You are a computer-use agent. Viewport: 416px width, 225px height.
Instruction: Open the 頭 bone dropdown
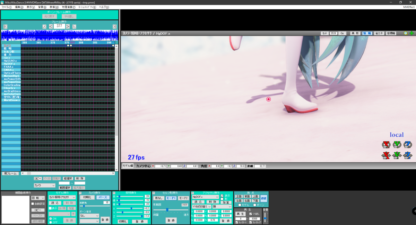pos(222,206)
